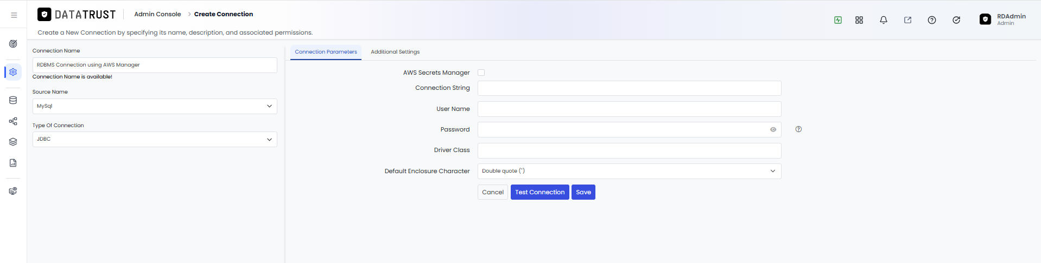Open the report document icon in the sidebar

click(x=13, y=163)
